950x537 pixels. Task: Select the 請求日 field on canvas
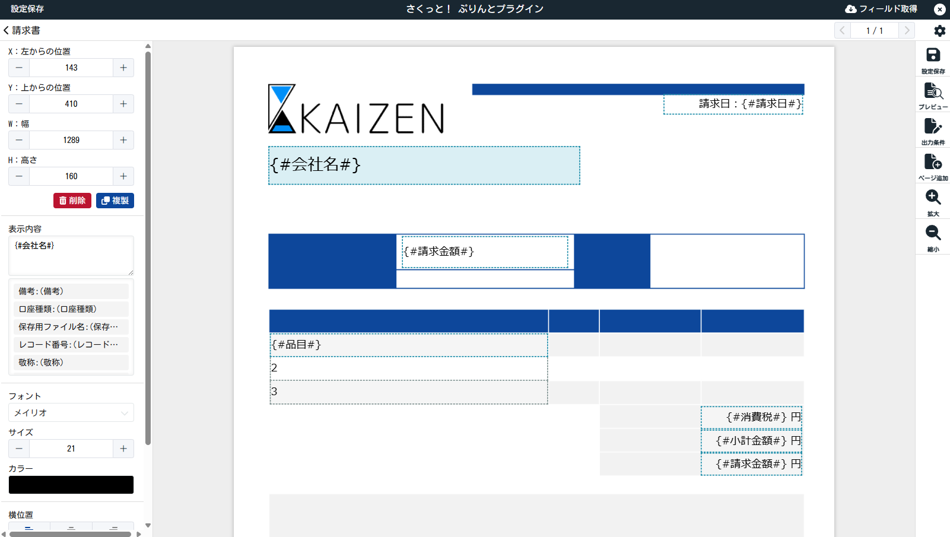click(x=733, y=104)
